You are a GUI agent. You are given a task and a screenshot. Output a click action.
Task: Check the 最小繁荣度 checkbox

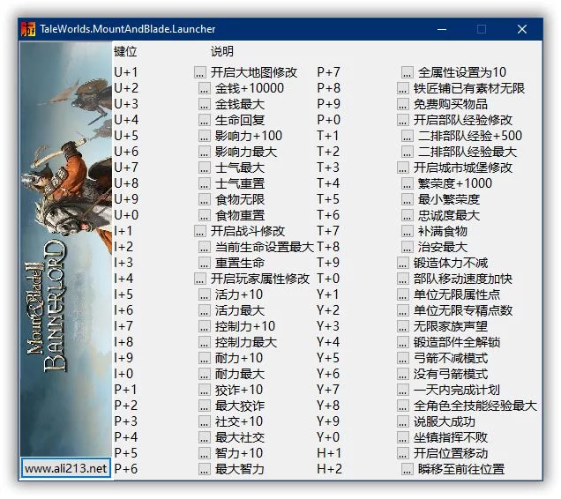[408, 199]
